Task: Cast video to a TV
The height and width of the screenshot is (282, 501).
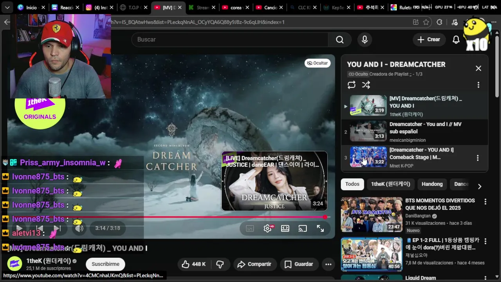Action: click(303, 229)
